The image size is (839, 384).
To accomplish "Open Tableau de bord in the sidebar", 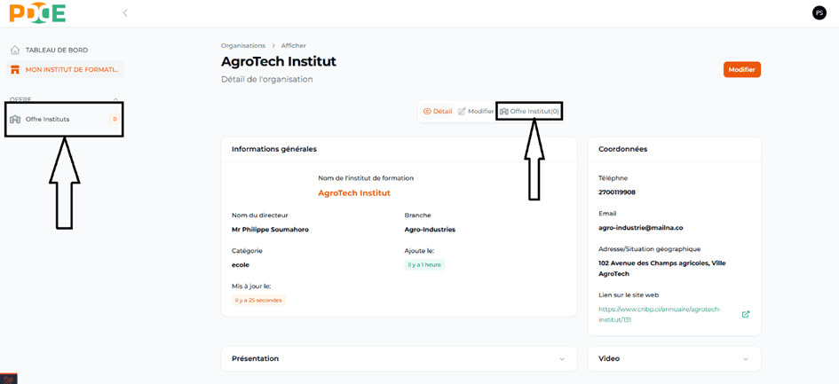I will pos(56,51).
